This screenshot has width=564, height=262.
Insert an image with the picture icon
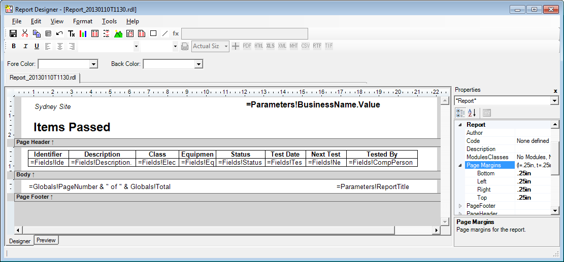tap(118, 33)
